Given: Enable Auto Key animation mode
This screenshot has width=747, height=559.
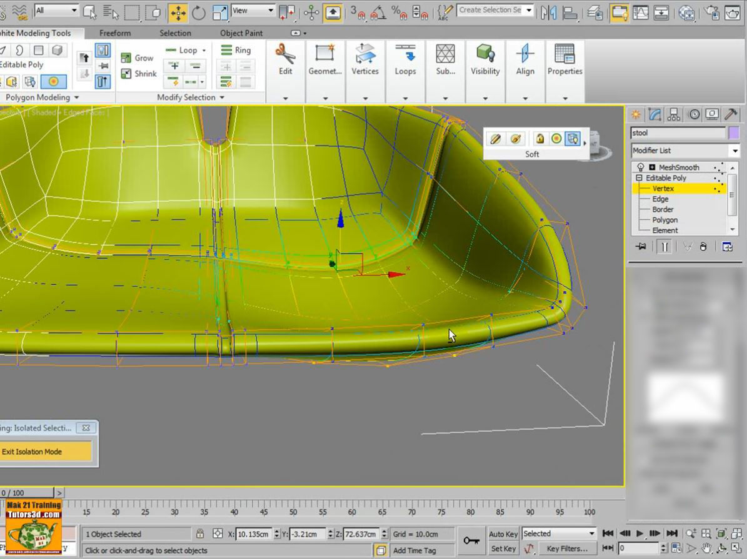Looking at the screenshot, I should pyautogui.click(x=503, y=533).
